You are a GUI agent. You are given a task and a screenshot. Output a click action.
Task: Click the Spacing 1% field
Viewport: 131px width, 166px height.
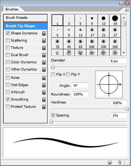(x=119, y=115)
